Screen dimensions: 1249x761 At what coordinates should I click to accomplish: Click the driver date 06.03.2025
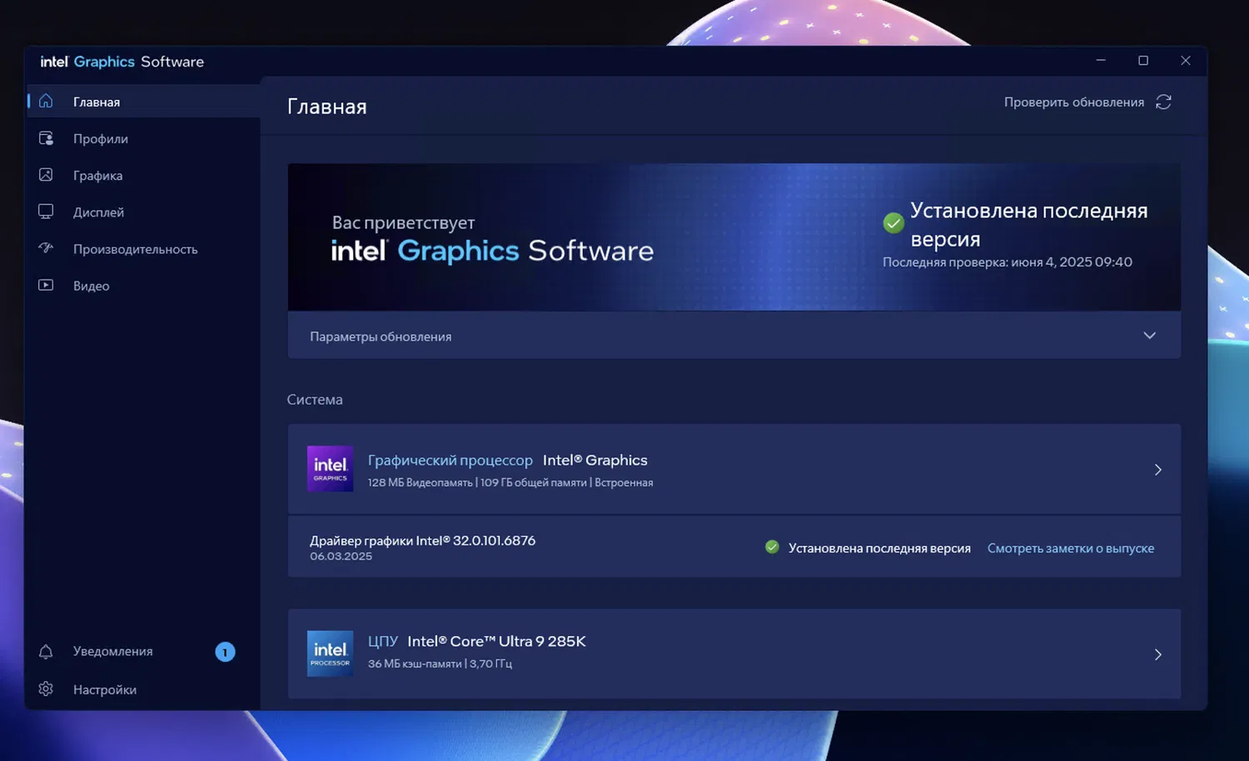coord(341,556)
